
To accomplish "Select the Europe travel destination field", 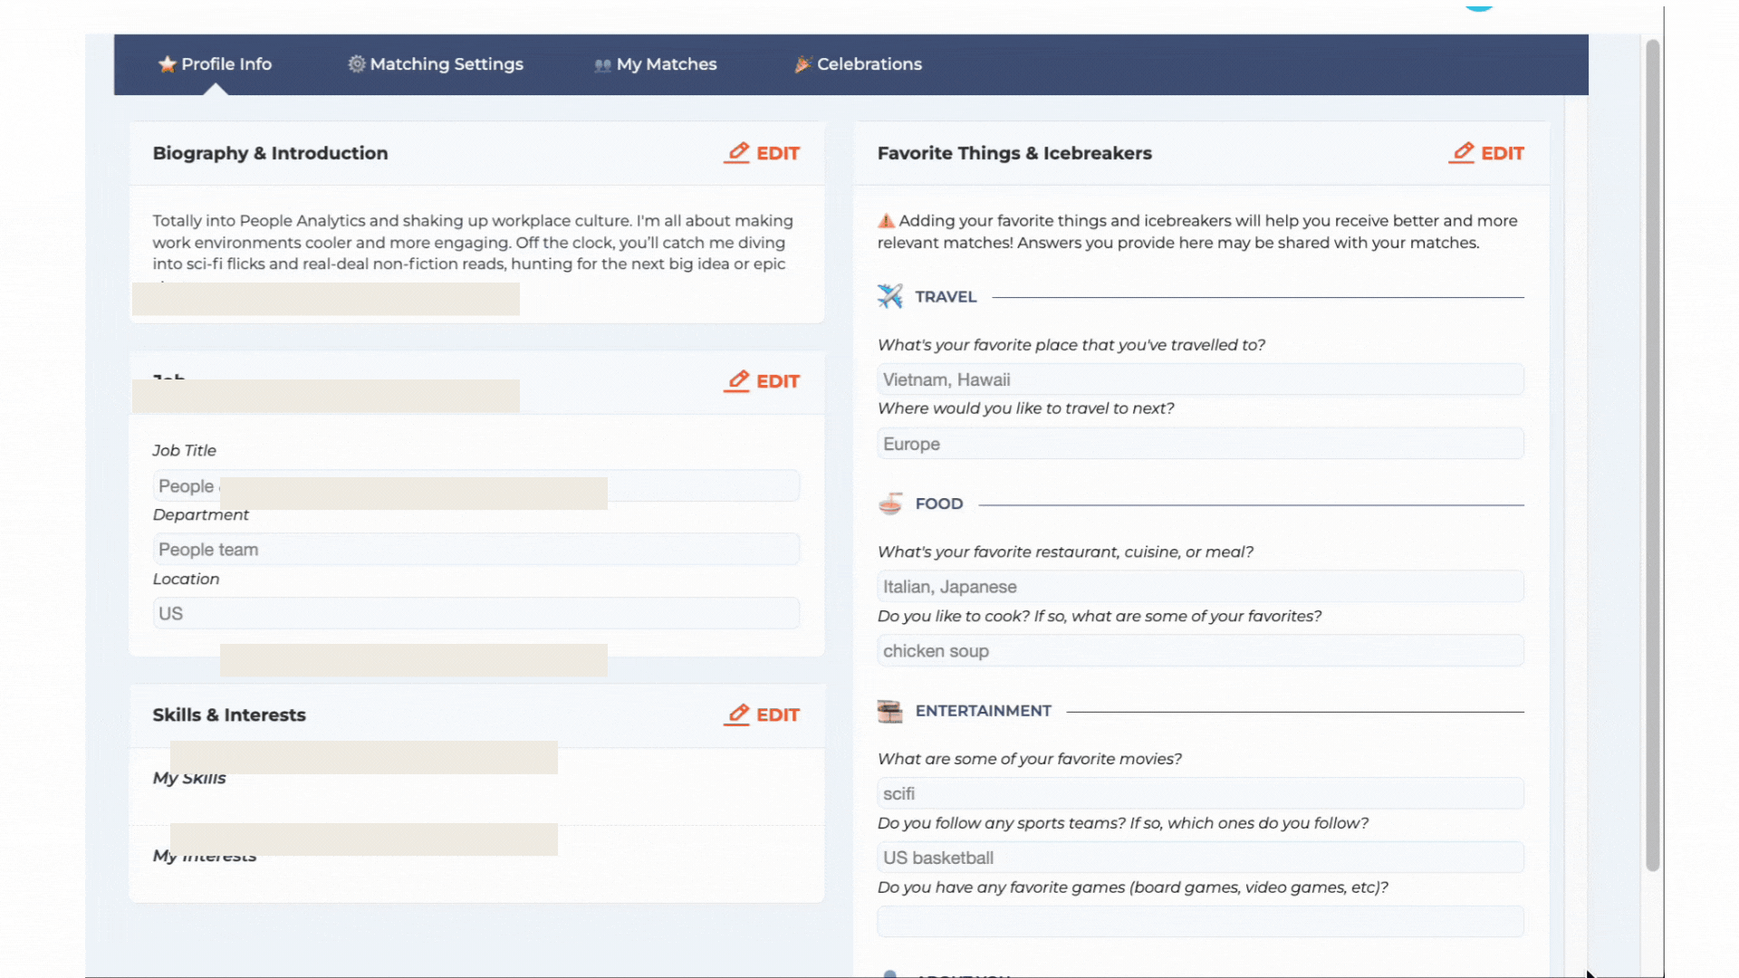I will [1199, 443].
